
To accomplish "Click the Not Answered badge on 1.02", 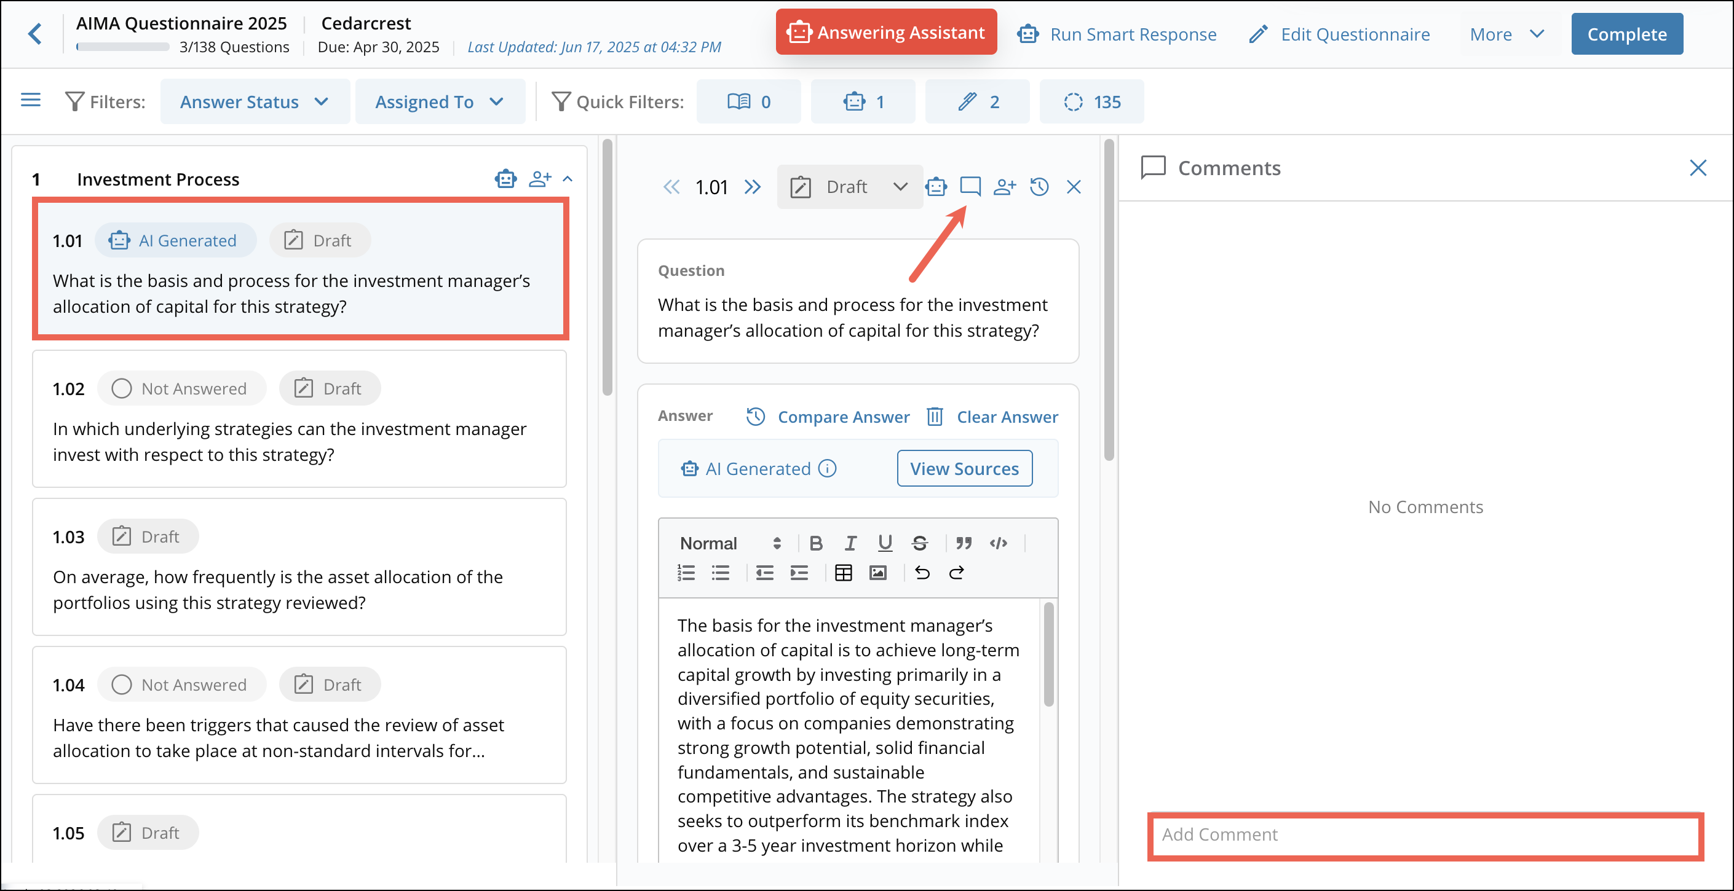I will click(182, 388).
